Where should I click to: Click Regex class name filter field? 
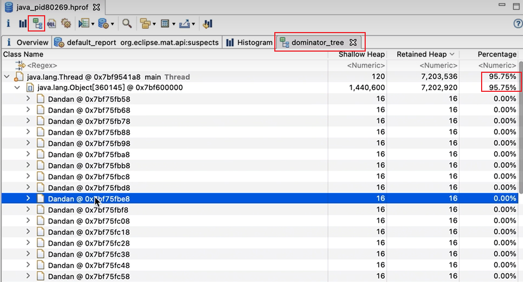(165, 65)
